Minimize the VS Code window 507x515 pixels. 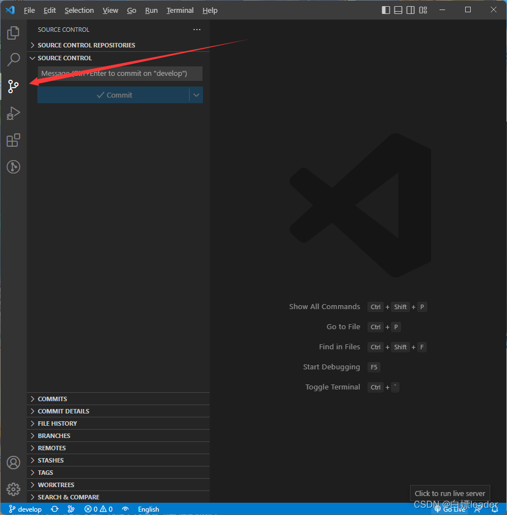(442, 10)
